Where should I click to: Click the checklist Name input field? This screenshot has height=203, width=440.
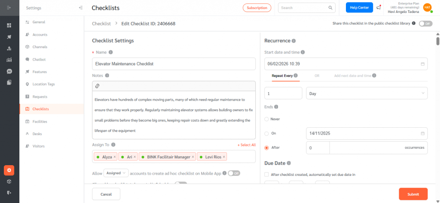(174, 64)
